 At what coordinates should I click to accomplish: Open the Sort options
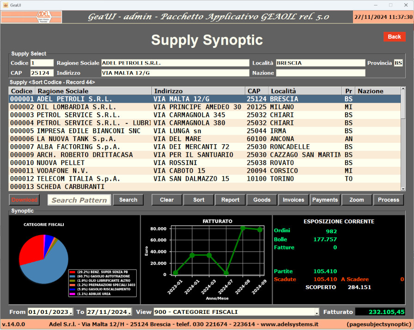tap(199, 200)
